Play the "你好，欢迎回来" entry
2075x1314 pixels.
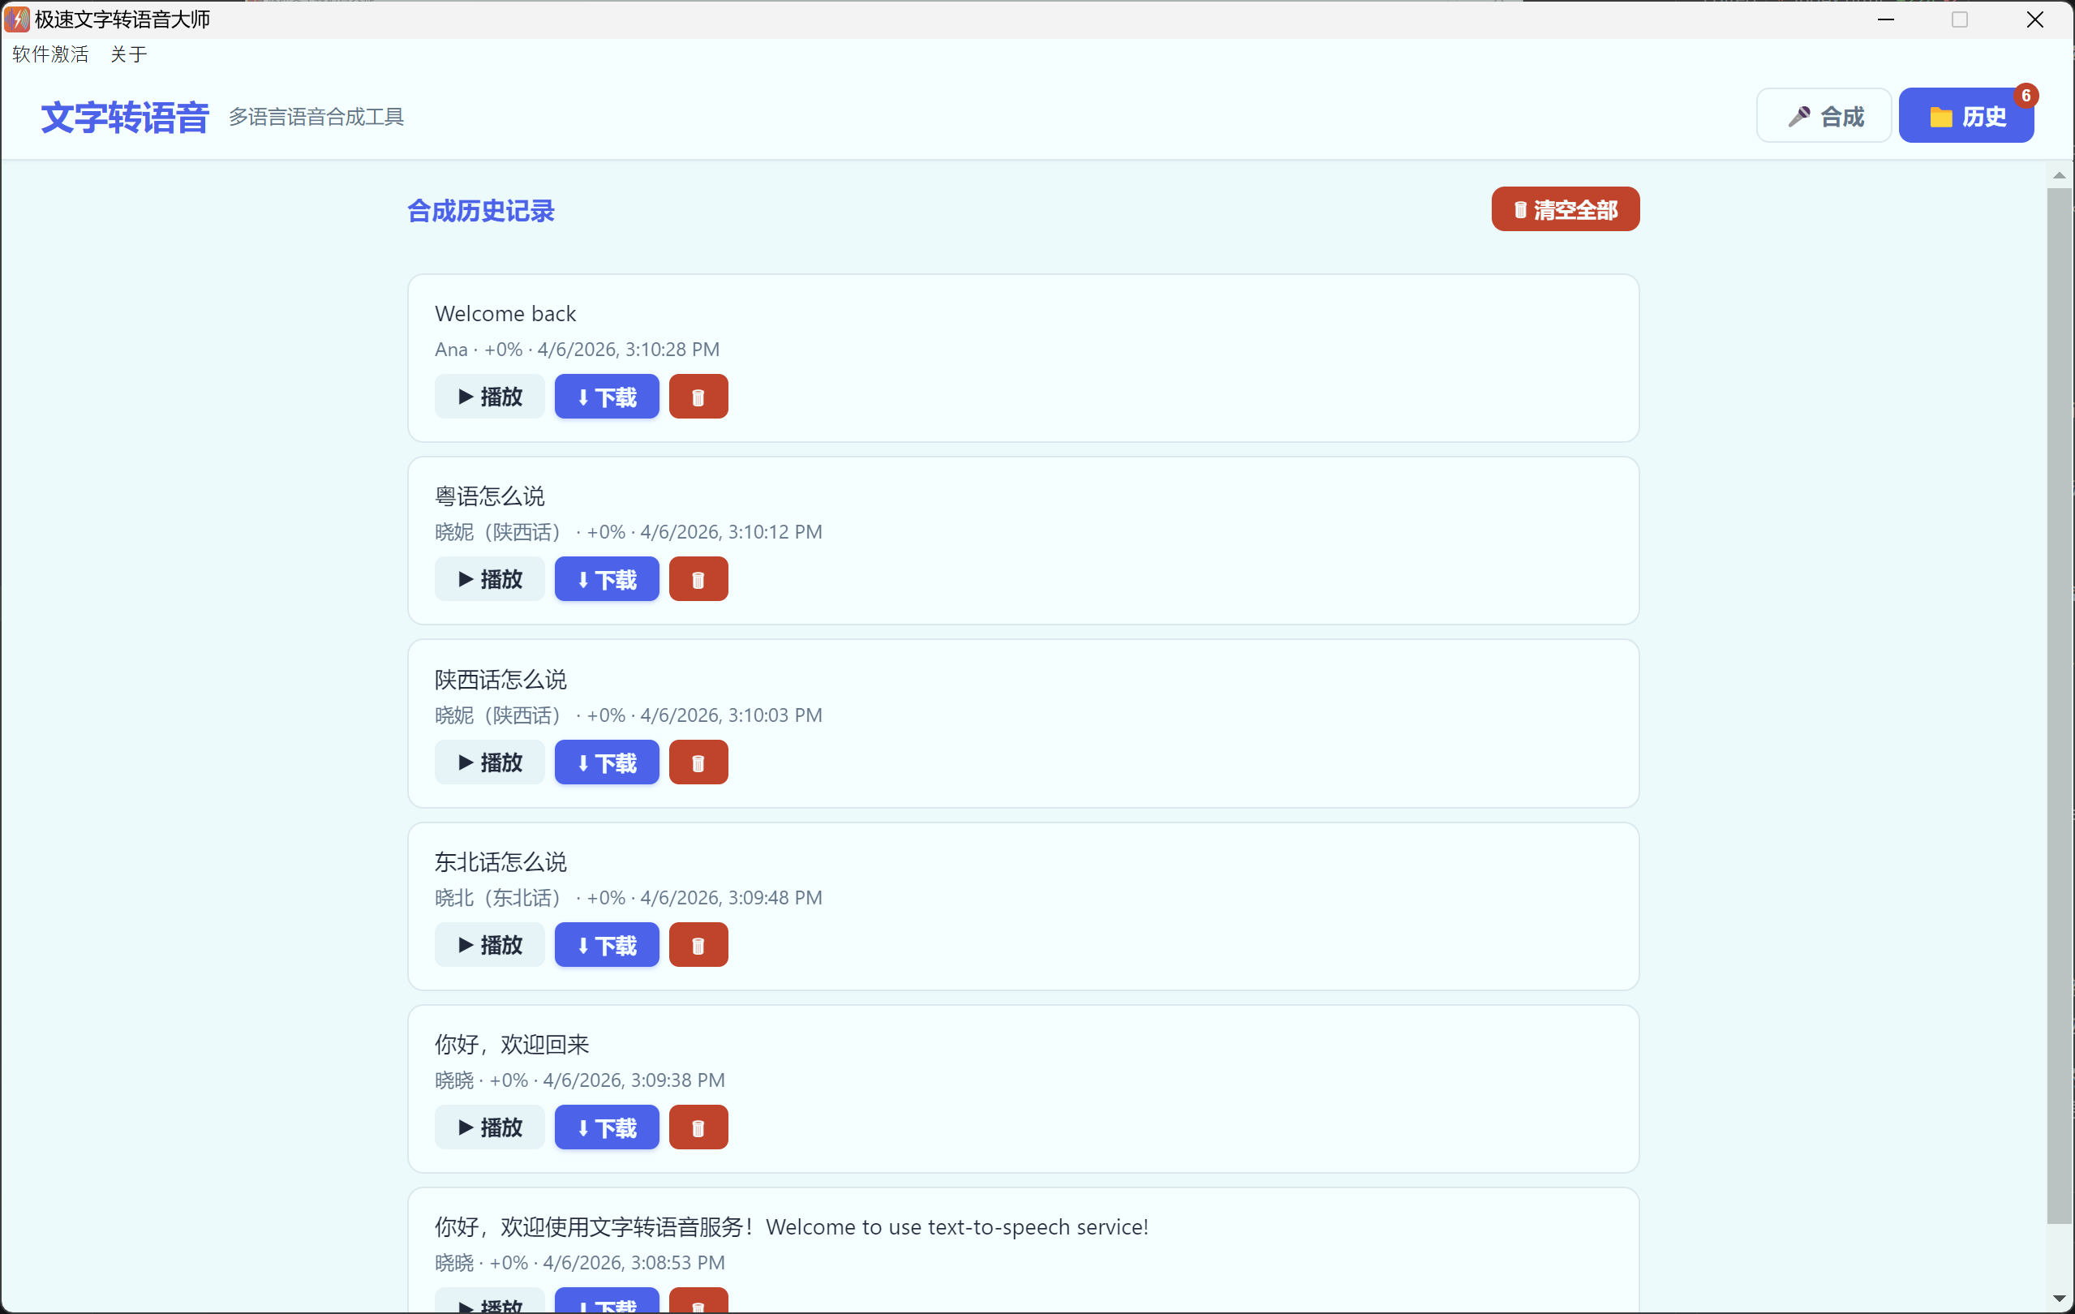point(488,1127)
